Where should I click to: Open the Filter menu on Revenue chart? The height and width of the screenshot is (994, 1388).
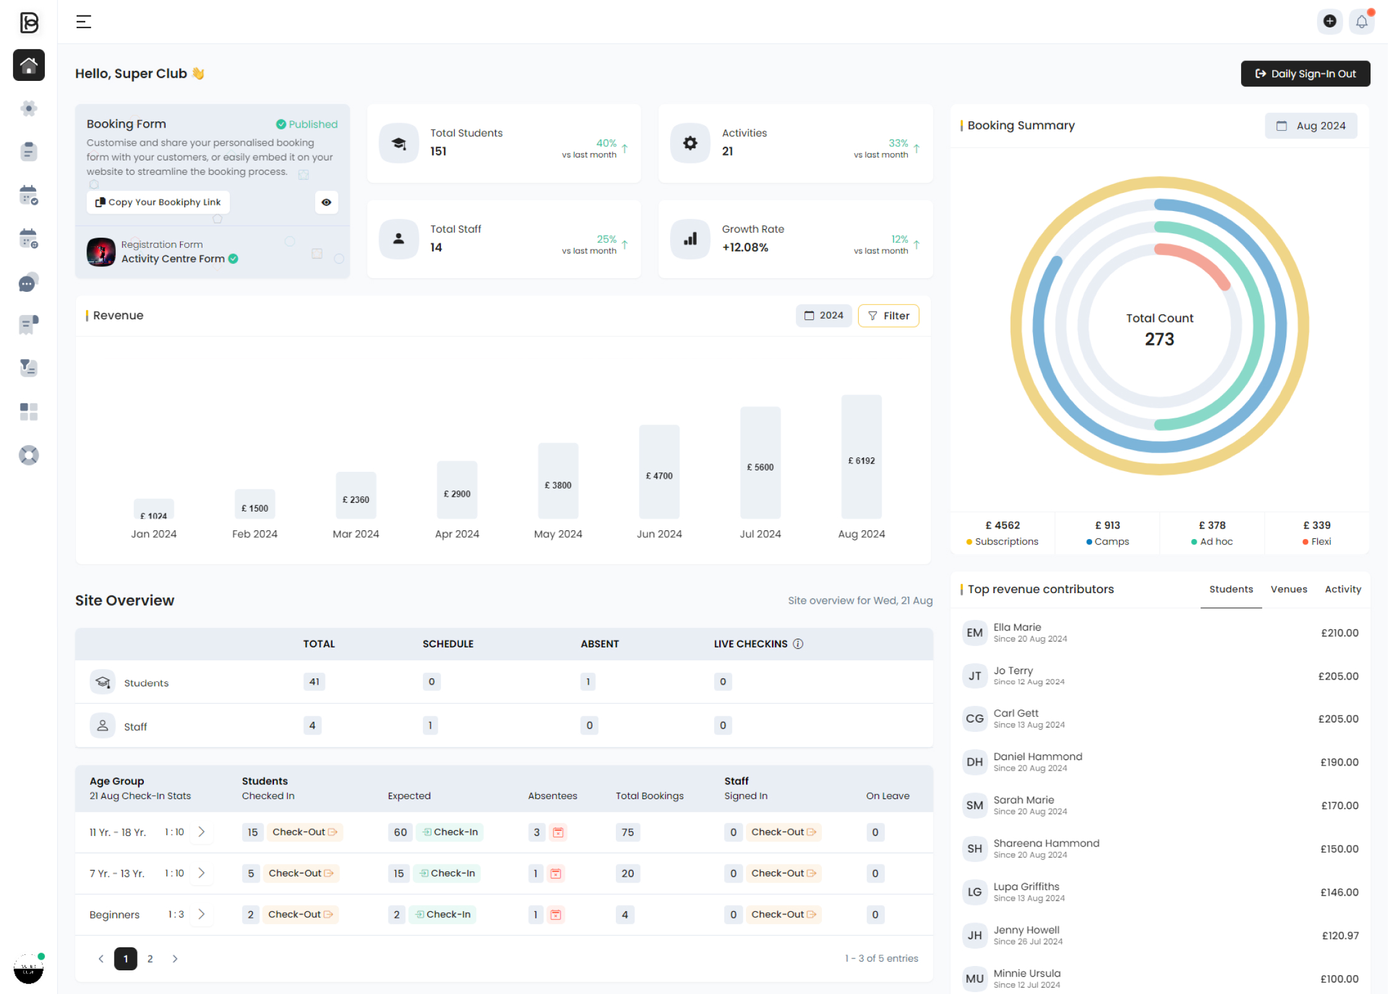point(889,315)
